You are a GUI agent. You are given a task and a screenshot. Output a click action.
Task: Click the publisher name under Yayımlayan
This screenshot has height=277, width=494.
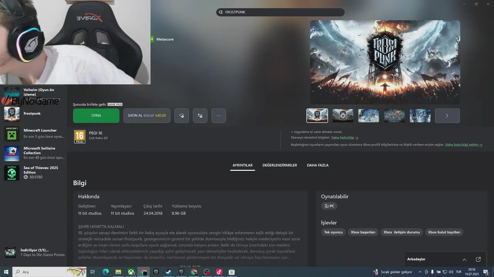(122, 213)
